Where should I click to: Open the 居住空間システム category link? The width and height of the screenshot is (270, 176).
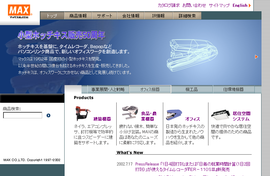(x=241, y=116)
